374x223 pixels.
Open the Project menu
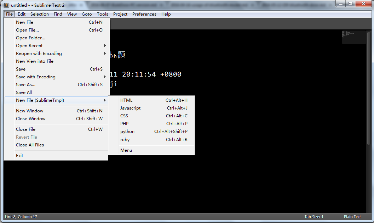click(x=120, y=14)
